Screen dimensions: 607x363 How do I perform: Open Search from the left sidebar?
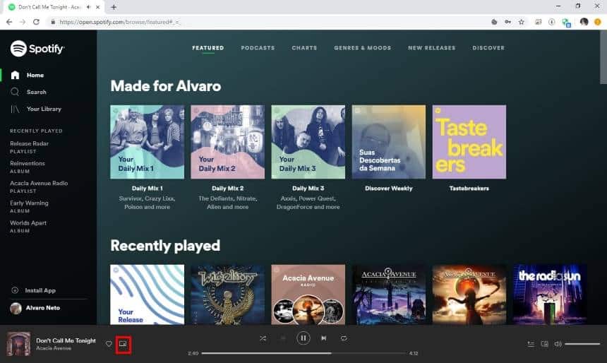click(x=29, y=92)
